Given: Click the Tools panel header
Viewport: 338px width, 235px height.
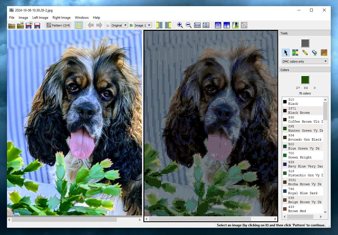Looking at the screenshot, I should click(x=305, y=33).
